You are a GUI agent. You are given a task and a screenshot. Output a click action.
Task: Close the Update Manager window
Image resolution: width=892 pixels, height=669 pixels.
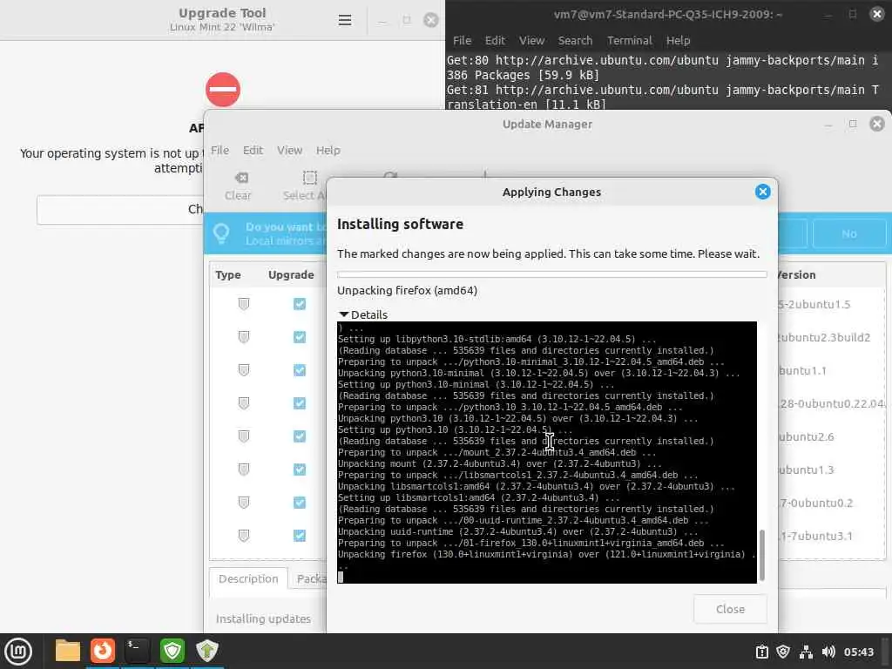pos(876,124)
